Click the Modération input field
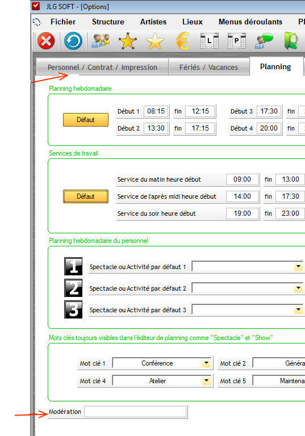 point(135,412)
